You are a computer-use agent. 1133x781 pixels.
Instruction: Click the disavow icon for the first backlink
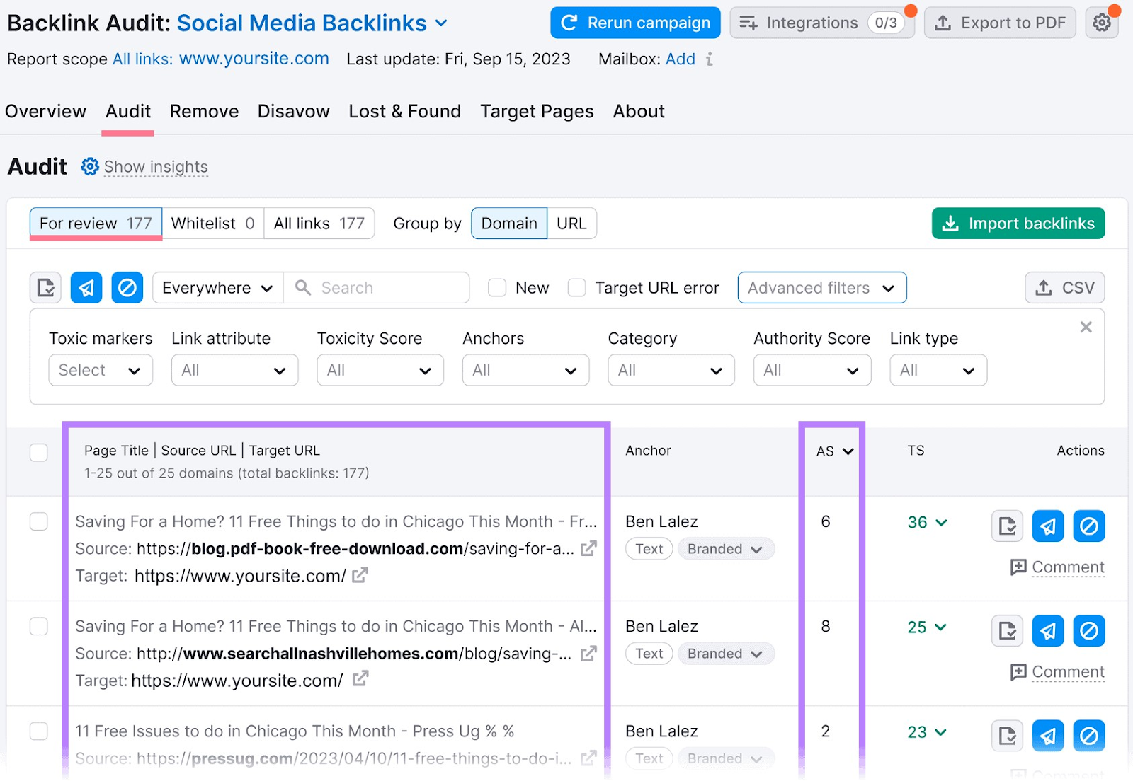(1088, 526)
